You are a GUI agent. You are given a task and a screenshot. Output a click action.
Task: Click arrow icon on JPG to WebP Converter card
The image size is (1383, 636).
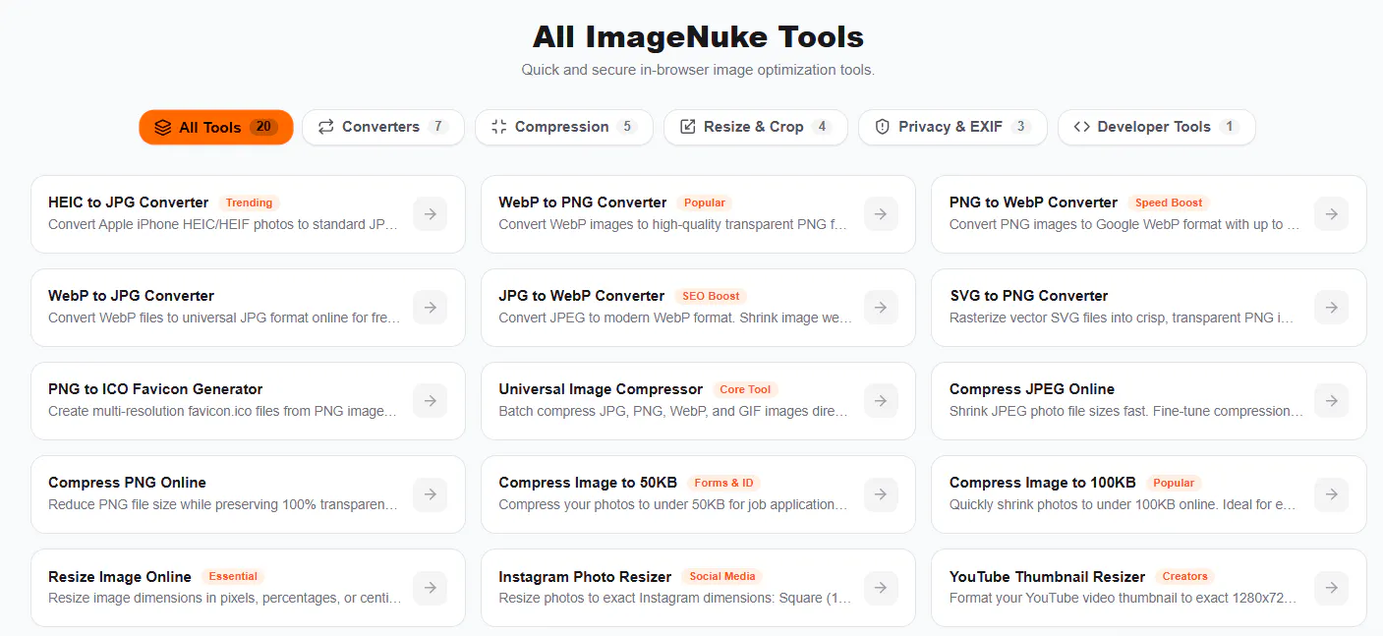[x=881, y=308]
